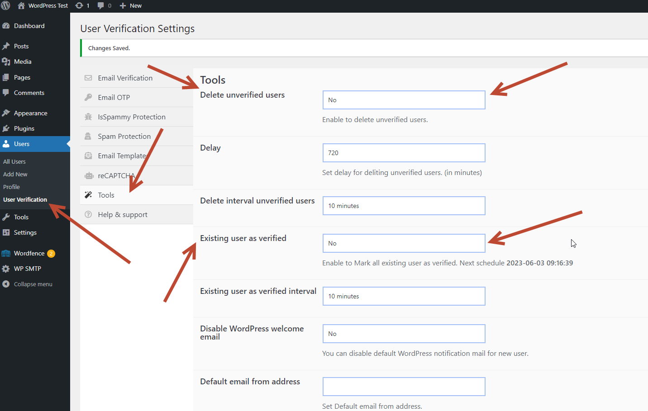Click the Tools wrench icon in admin sidebar
The height and width of the screenshot is (411, 648).
[6, 217]
